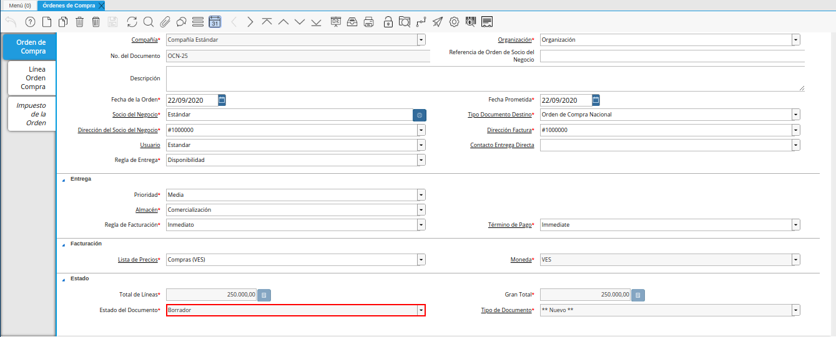Switch to Línea Orden Compra tab
836x337 pixels.
32,78
